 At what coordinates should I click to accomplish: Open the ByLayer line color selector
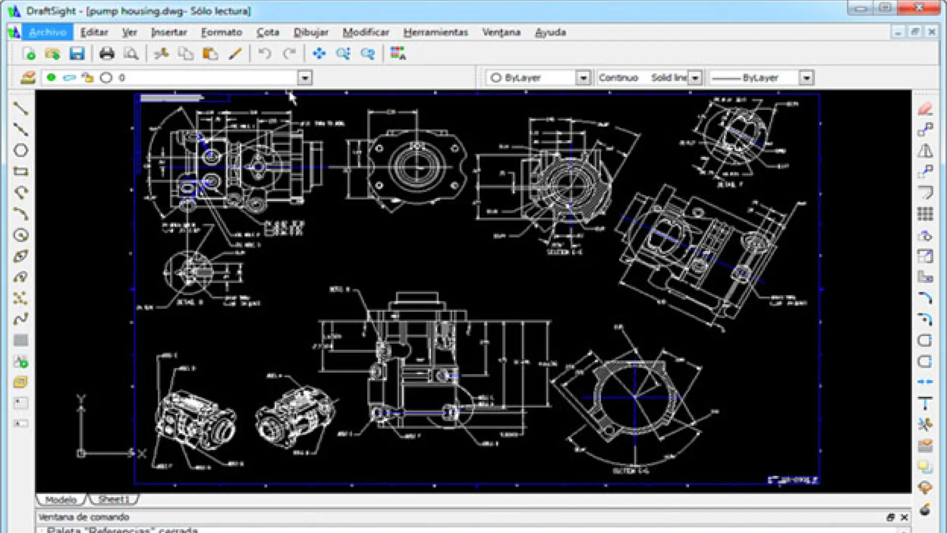point(583,77)
